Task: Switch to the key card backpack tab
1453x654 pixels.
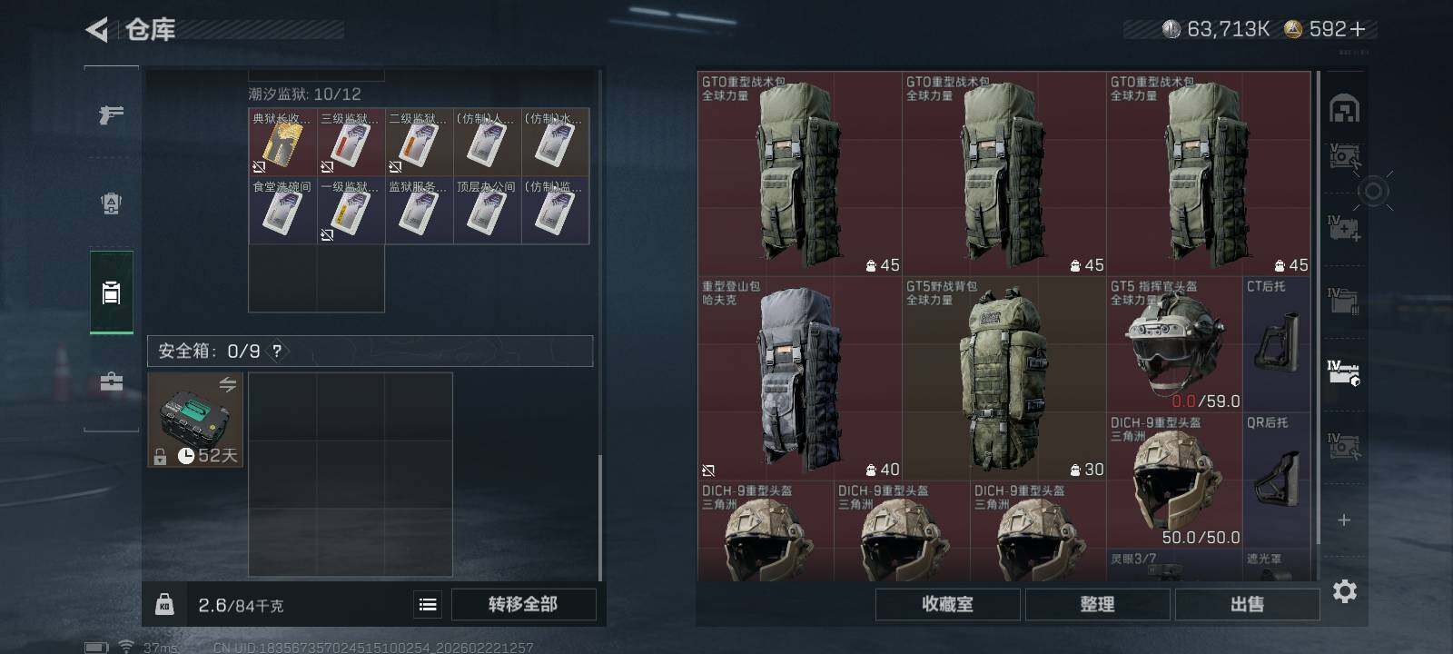Action: pos(111,292)
